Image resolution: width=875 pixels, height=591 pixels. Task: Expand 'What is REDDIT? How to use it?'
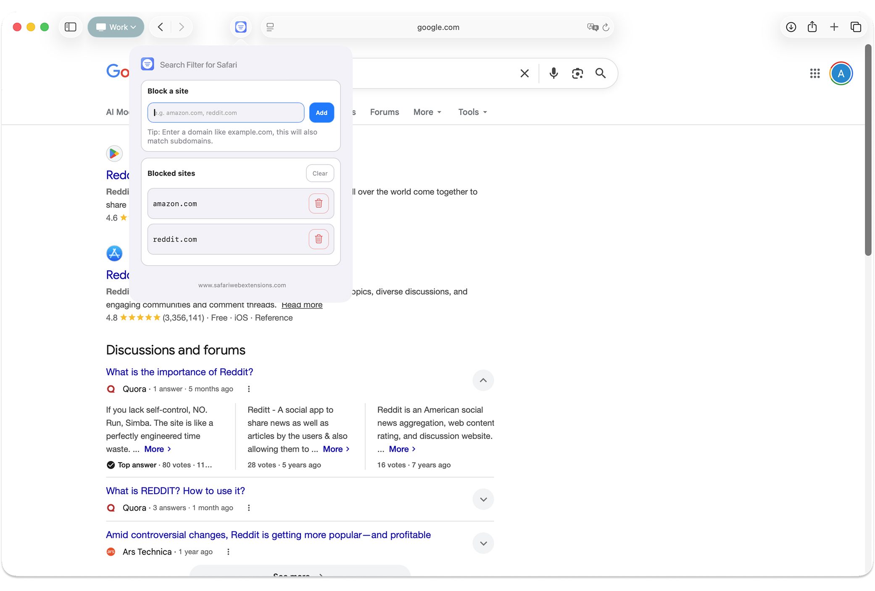pos(483,499)
